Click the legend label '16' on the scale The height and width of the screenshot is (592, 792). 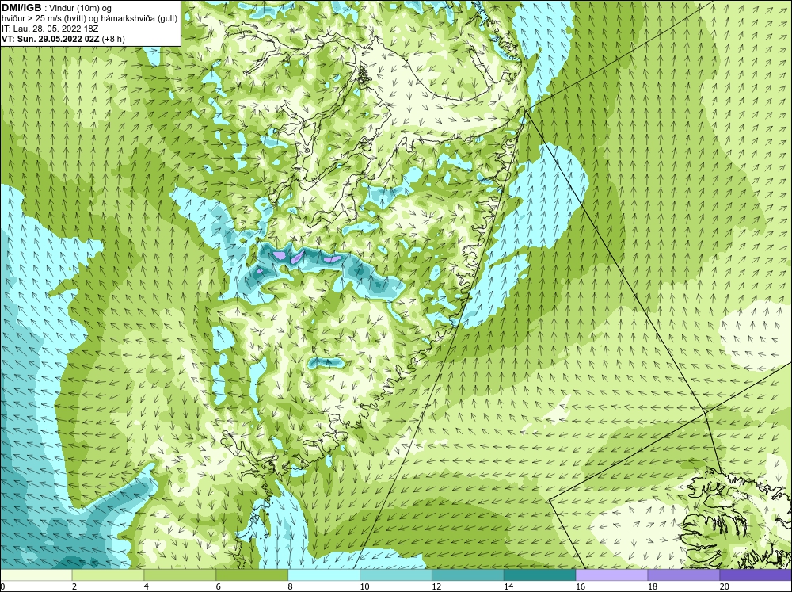581,586
